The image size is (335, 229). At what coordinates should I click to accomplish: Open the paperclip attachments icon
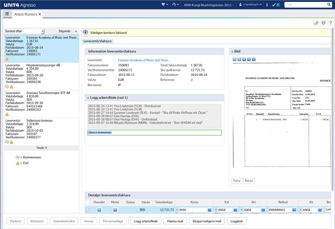tap(316, 23)
